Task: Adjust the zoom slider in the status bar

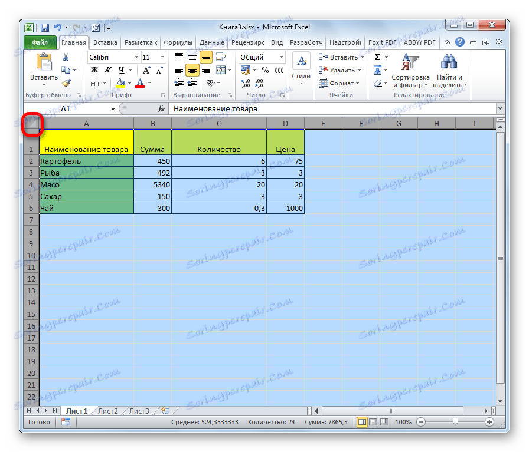Action: 456,422
